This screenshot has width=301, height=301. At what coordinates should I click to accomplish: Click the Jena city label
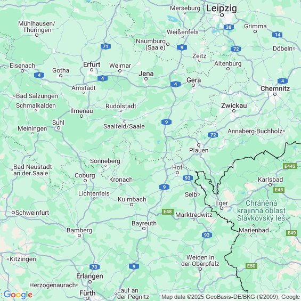pyautogui.click(x=146, y=74)
